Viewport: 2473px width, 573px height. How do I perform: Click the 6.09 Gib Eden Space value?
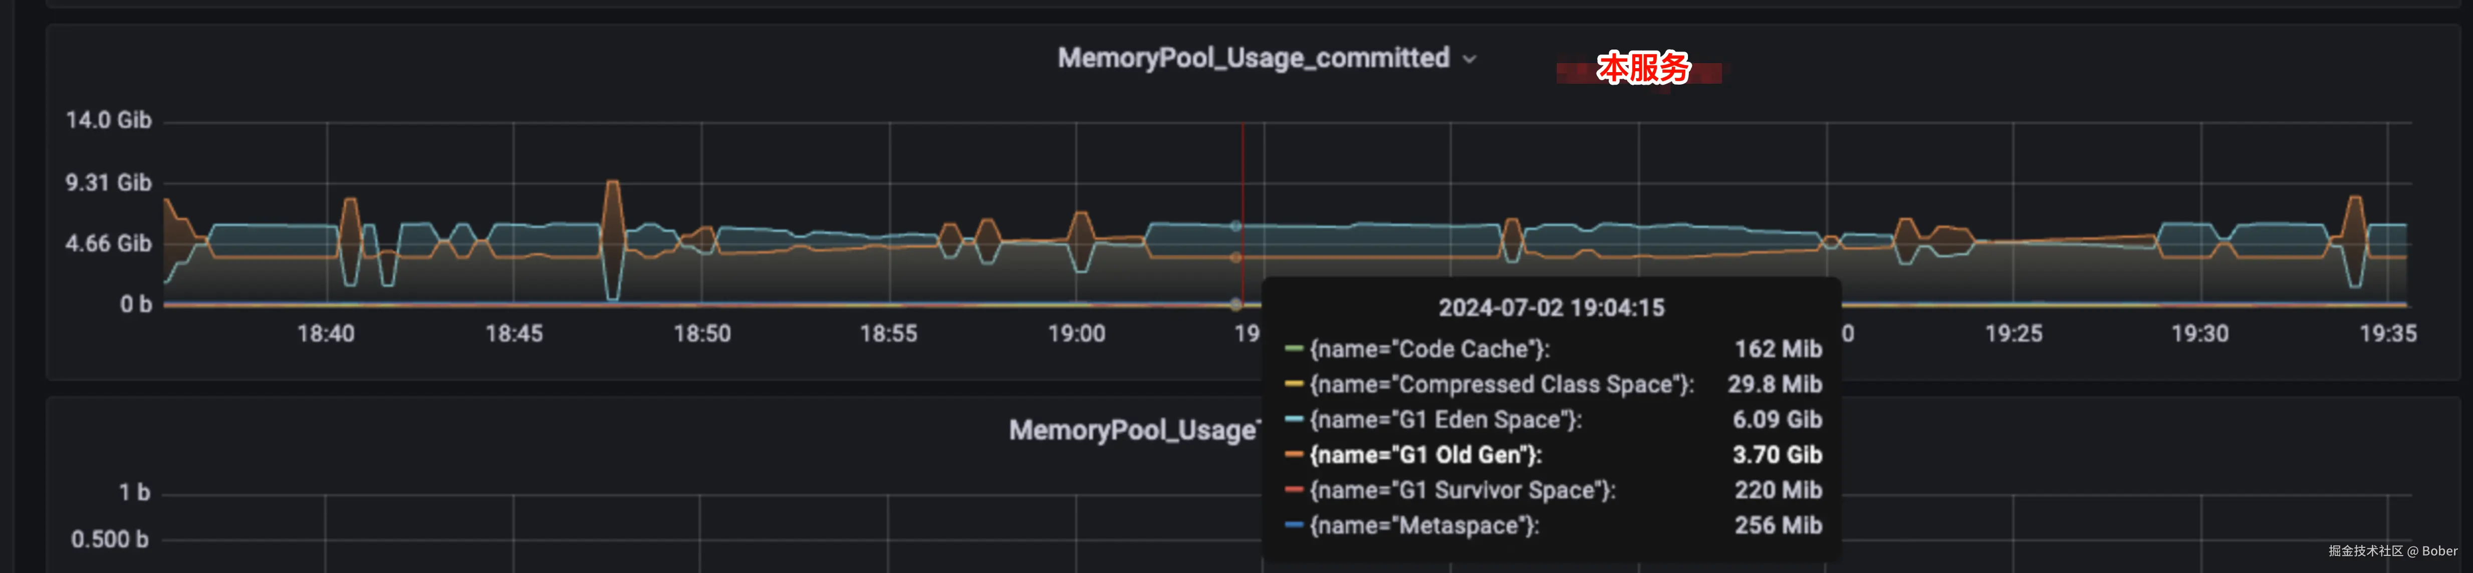pyautogui.click(x=1777, y=420)
